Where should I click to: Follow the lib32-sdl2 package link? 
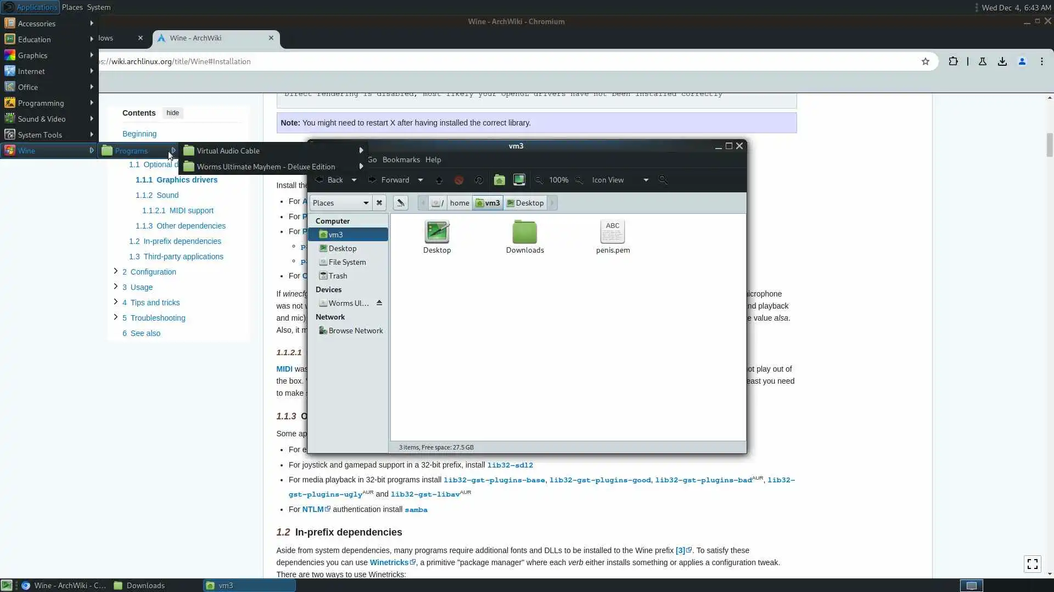tap(510, 465)
